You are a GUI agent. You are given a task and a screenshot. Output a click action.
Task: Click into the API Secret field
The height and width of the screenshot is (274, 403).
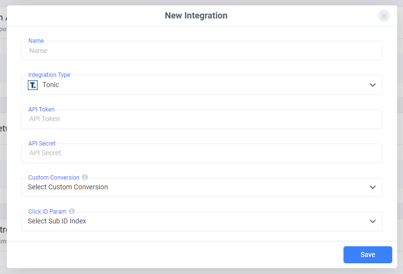201,153
